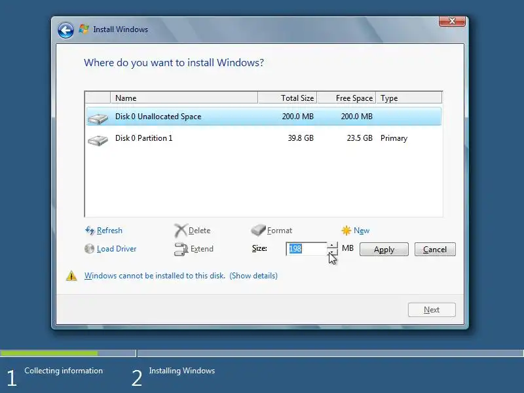
Task: Increase size with the spinner up arrow
Action: click(332, 245)
